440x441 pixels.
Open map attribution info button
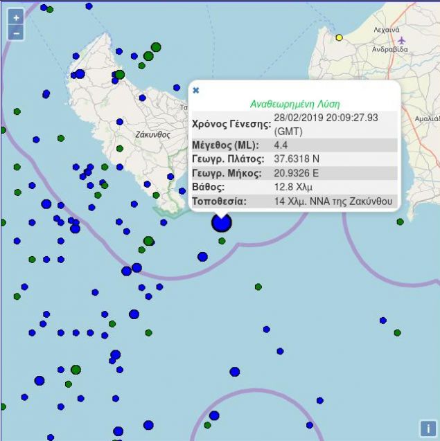pyautogui.click(x=428, y=429)
